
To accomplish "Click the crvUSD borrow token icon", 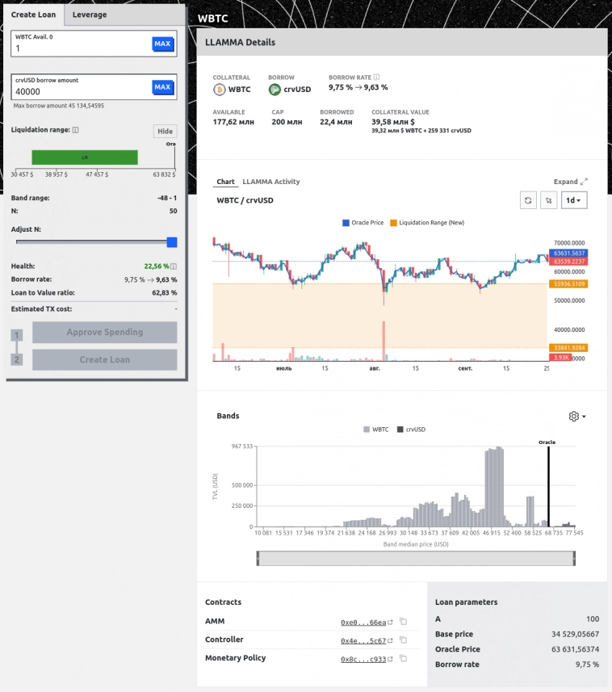I will click(x=275, y=90).
